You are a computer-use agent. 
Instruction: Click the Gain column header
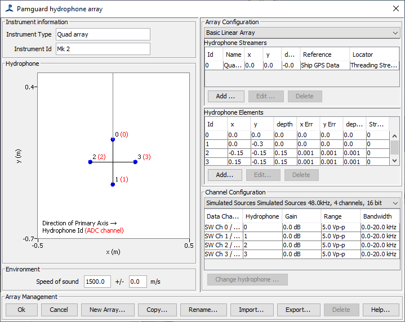pos(301,216)
